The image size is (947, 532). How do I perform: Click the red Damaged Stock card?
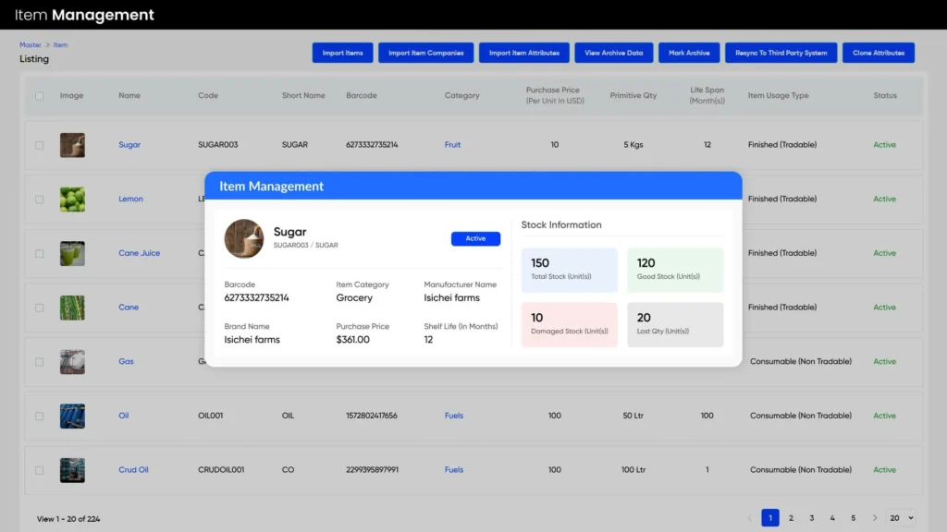coord(569,324)
